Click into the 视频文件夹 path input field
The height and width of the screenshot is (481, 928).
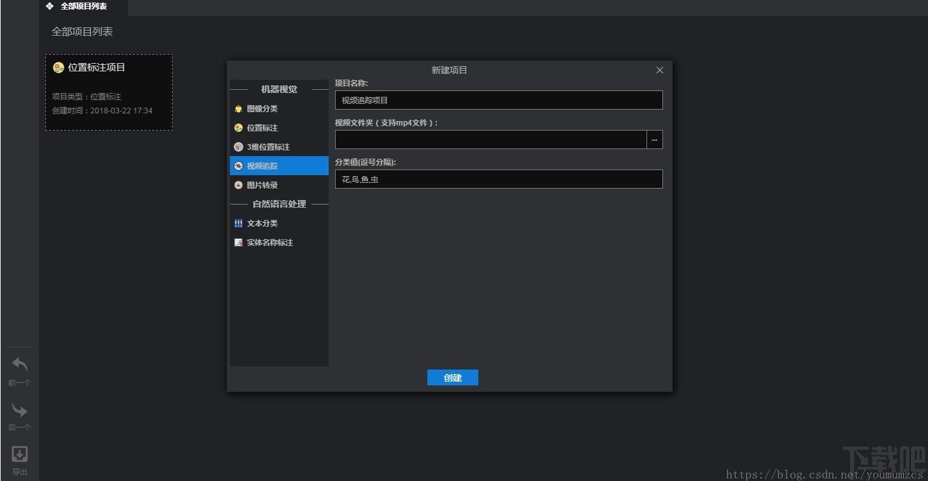tap(490, 140)
